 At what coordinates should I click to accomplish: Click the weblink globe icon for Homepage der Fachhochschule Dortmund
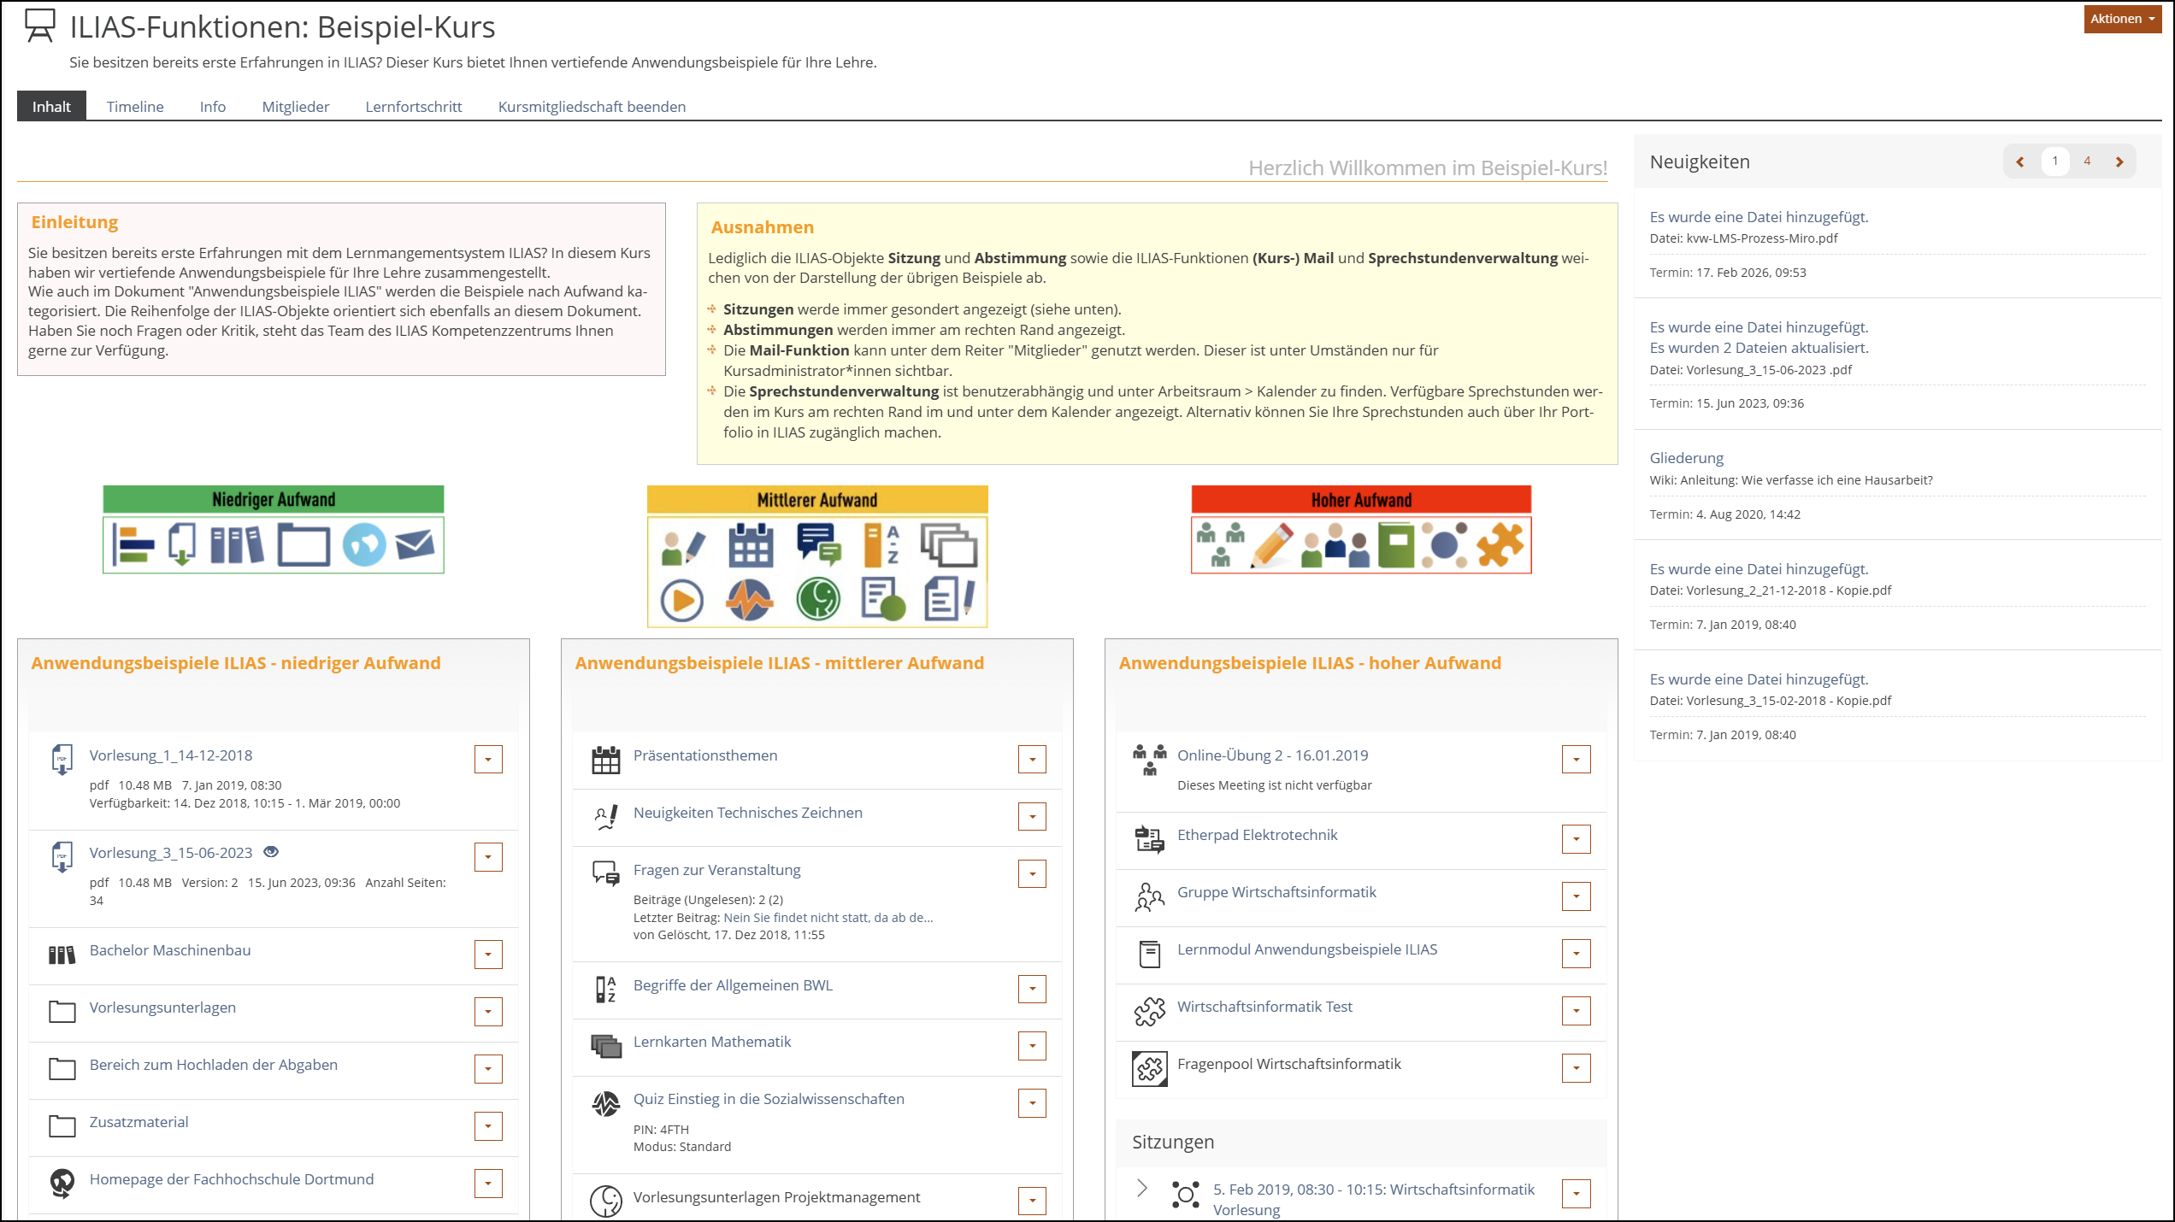point(62,1183)
